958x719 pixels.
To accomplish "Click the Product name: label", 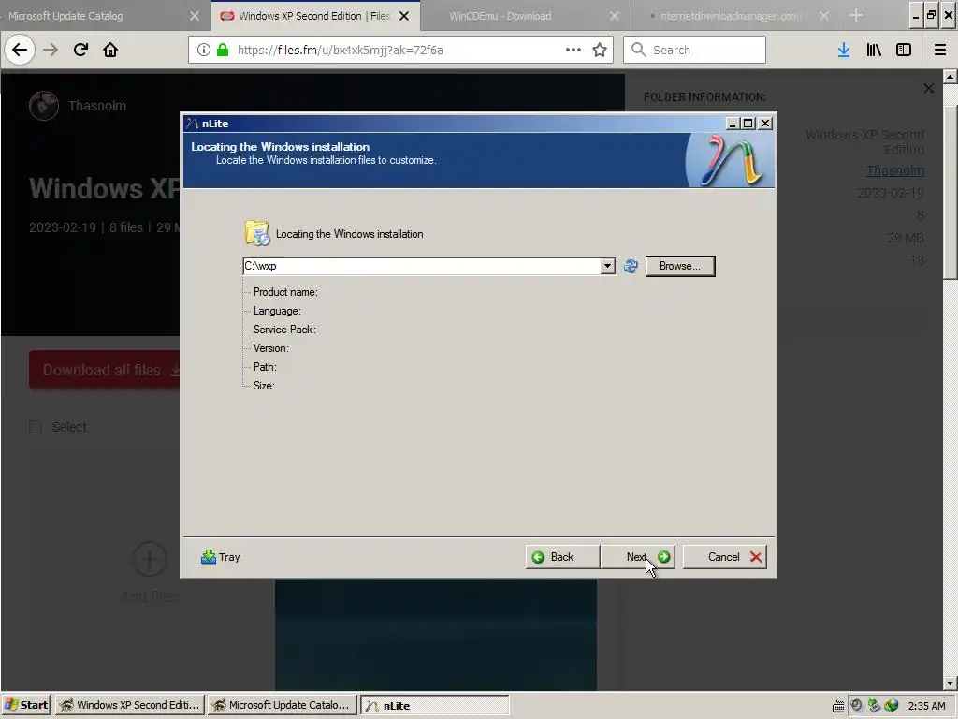I will (x=285, y=292).
